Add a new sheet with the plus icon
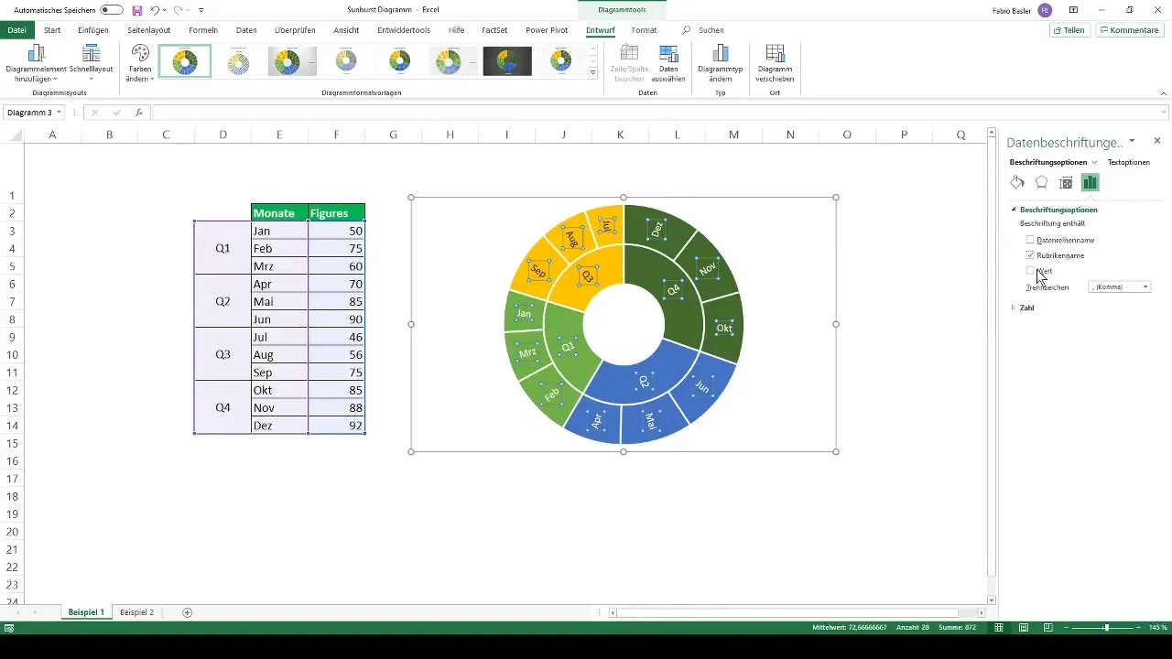The height and width of the screenshot is (659, 1172). pos(188,611)
